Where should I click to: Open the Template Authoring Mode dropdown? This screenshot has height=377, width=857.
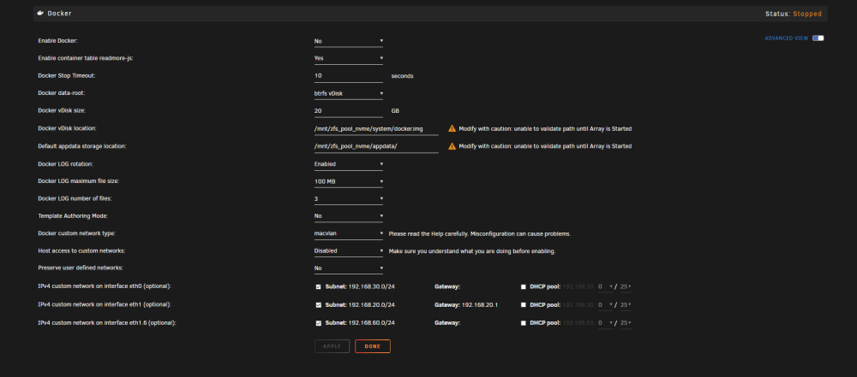tap(349, 216)
